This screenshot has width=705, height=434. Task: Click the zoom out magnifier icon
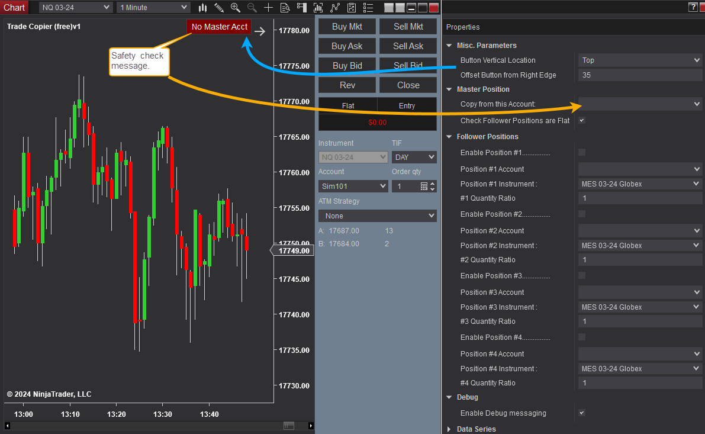(x=252, y=8)
